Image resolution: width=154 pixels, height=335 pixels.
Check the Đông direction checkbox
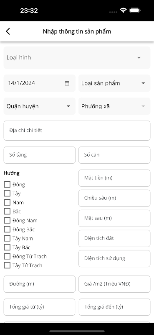point(7,184)
